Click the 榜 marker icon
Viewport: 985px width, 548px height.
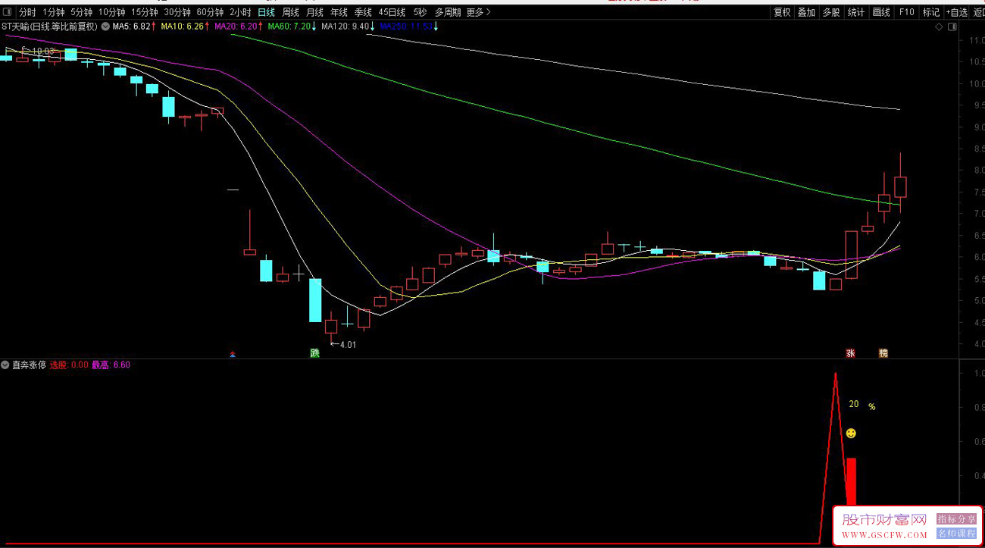(883, 353)
